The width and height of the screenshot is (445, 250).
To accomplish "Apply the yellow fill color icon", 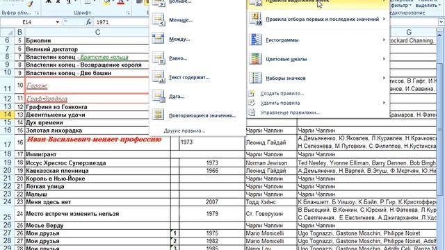I will coord(106,2).
